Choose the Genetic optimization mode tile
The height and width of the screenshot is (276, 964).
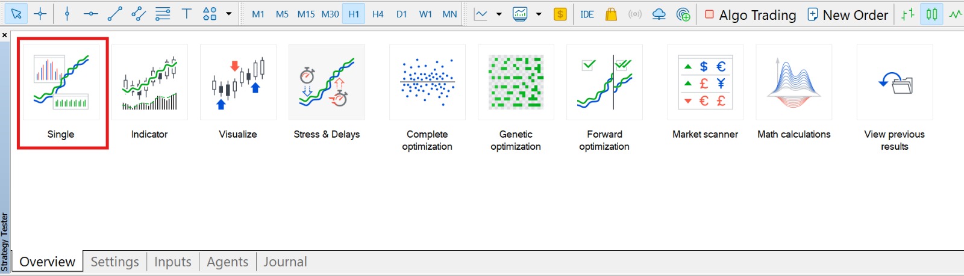(x=516, y=96)
